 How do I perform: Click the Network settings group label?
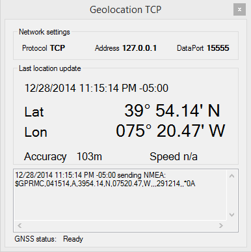coord(44,32)
